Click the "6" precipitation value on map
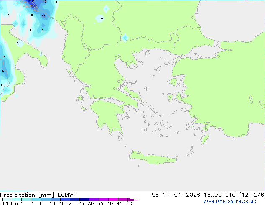265x205 pixels. 3,71
